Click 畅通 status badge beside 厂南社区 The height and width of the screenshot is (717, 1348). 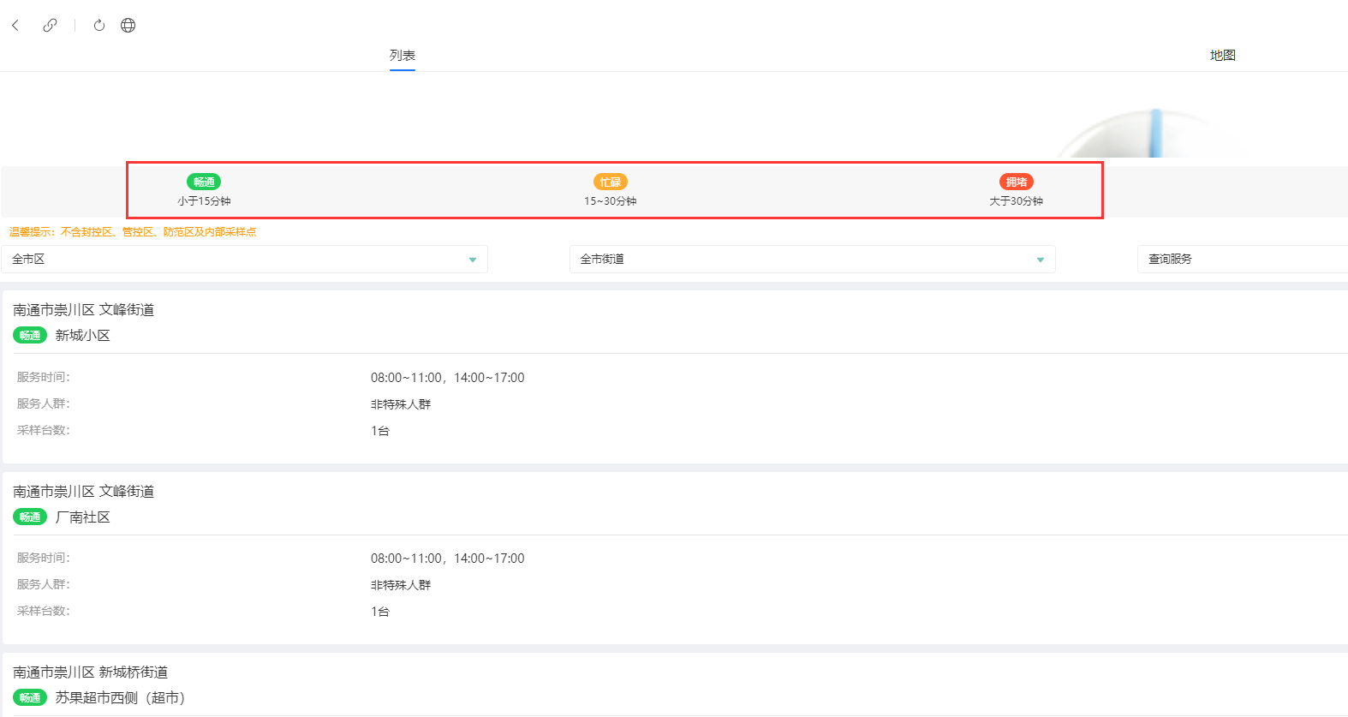point(30,517)
